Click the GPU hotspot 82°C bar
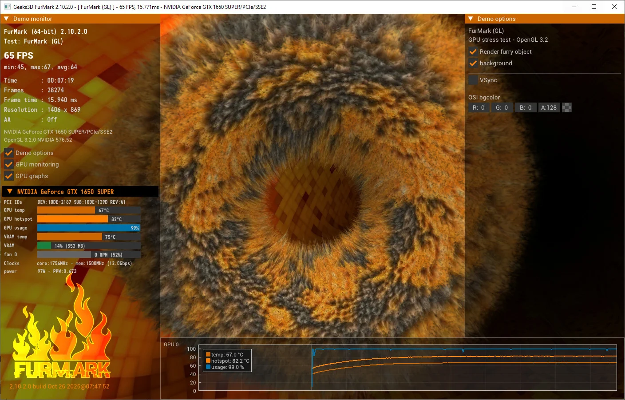This screenshot has width=625, height=400. 89,219
